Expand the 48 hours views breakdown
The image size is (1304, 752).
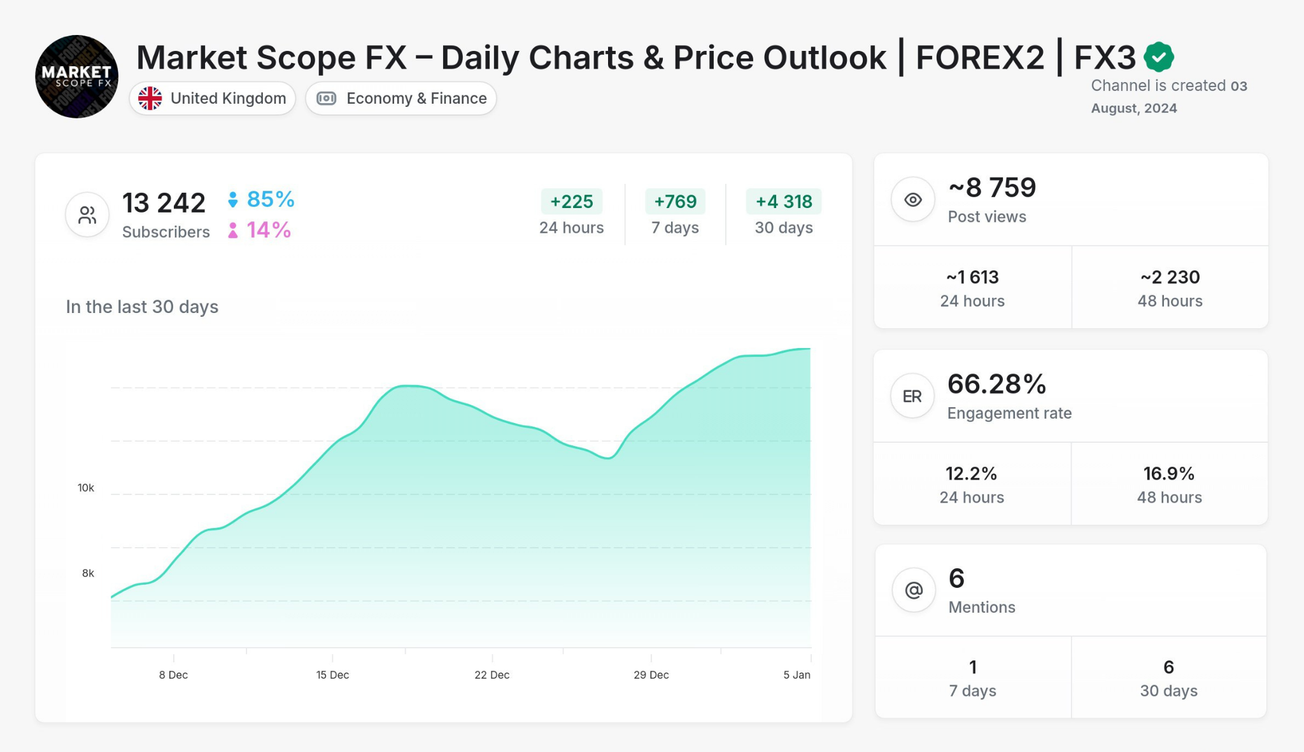tap(1169, 287)
